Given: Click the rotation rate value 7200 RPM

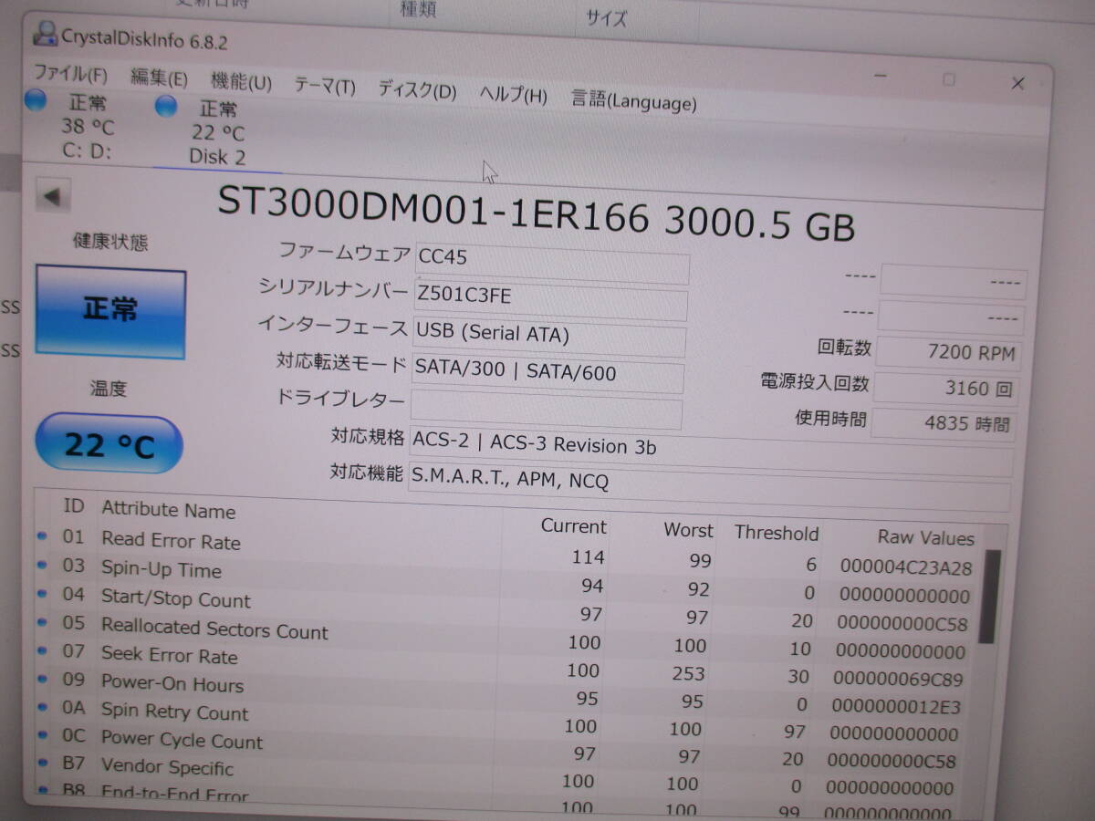Looking at the screenshot, I should (947, 352).
